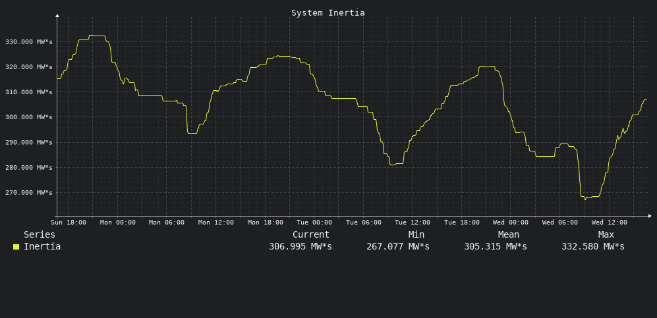Image resolution: width=657 pixels, height=318 pixels.
Task: Click the Wed 12:00 time axis label
Action: (x=610, y=222)
